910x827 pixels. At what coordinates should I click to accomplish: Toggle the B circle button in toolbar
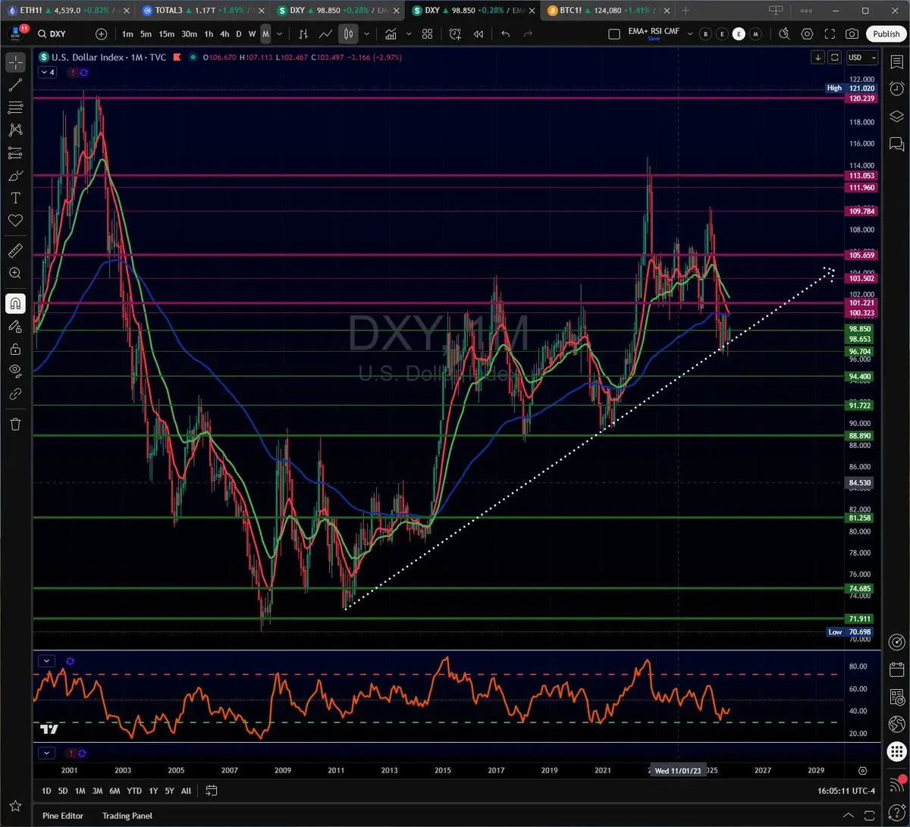[x=706, y=34]
